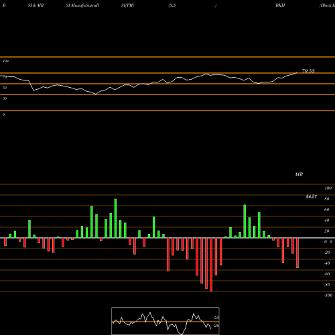The image size is (335, 335).
Task: Click the 70 label on RSI left axis
Action: tap(5, 77)
